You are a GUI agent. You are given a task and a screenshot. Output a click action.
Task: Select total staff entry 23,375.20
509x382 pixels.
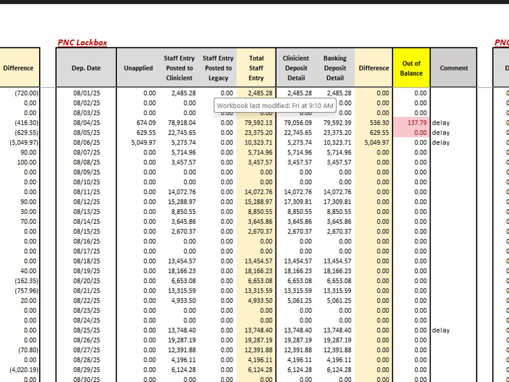(259, 132)
